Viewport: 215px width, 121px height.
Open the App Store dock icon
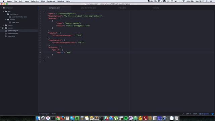[111, 118]
